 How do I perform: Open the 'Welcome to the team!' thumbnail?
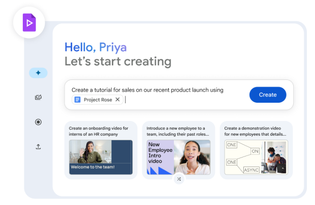click(x=101, y=157)
